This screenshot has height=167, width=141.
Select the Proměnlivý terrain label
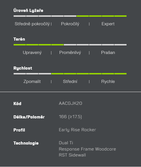point(70,53)
